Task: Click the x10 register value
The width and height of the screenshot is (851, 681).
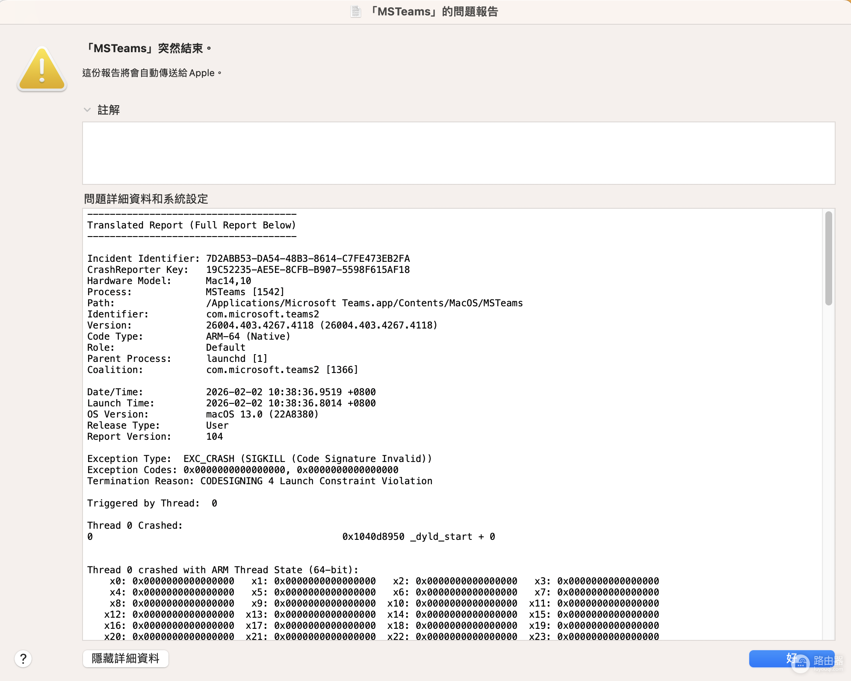Action: (467, 603)
